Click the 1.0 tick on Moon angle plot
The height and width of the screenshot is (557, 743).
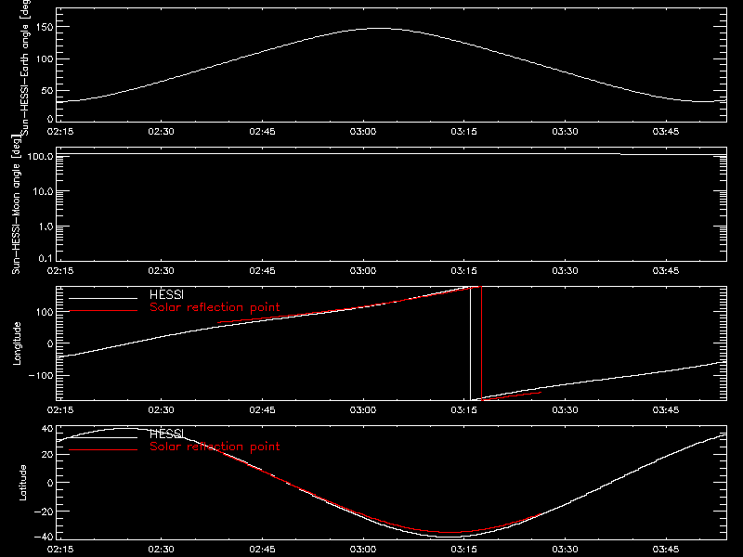point(46,227)
